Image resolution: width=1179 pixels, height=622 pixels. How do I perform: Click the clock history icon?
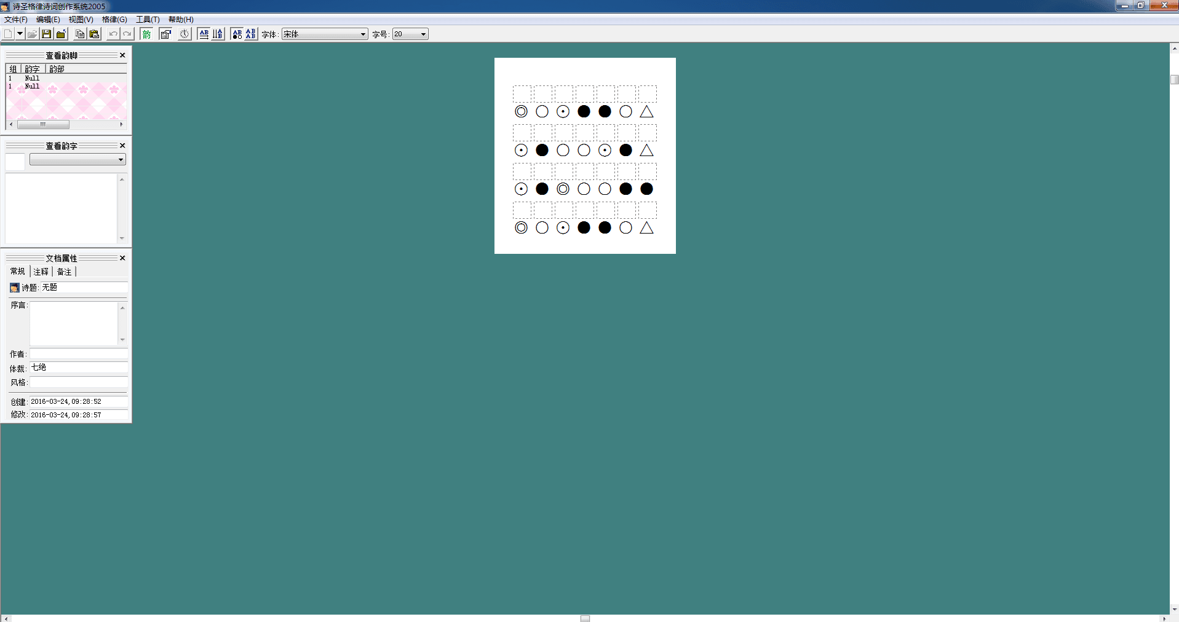(185, 34)
